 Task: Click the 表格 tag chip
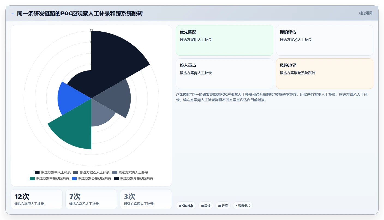206,206
